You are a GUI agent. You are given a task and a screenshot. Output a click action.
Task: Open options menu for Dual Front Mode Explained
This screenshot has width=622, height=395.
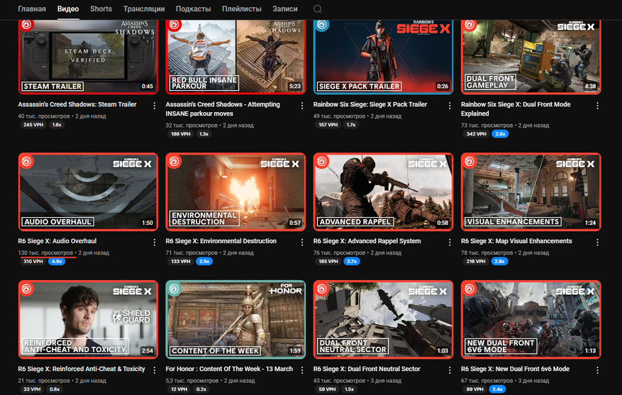[597, 106]
